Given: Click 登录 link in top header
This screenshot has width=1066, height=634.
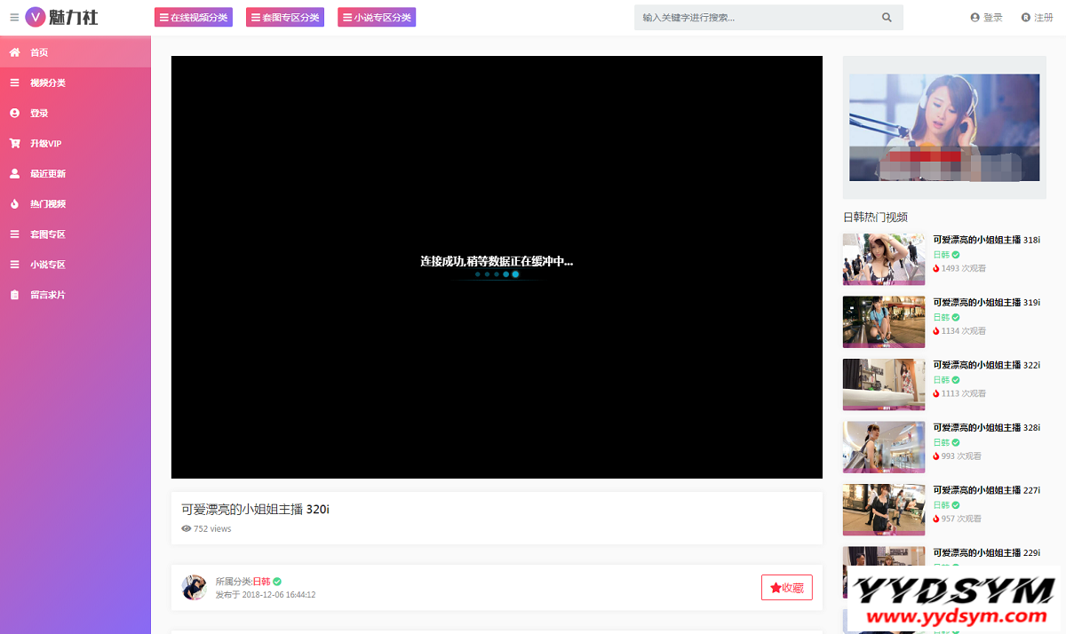Looking at the screenshot, I should (x=987, y=18).
